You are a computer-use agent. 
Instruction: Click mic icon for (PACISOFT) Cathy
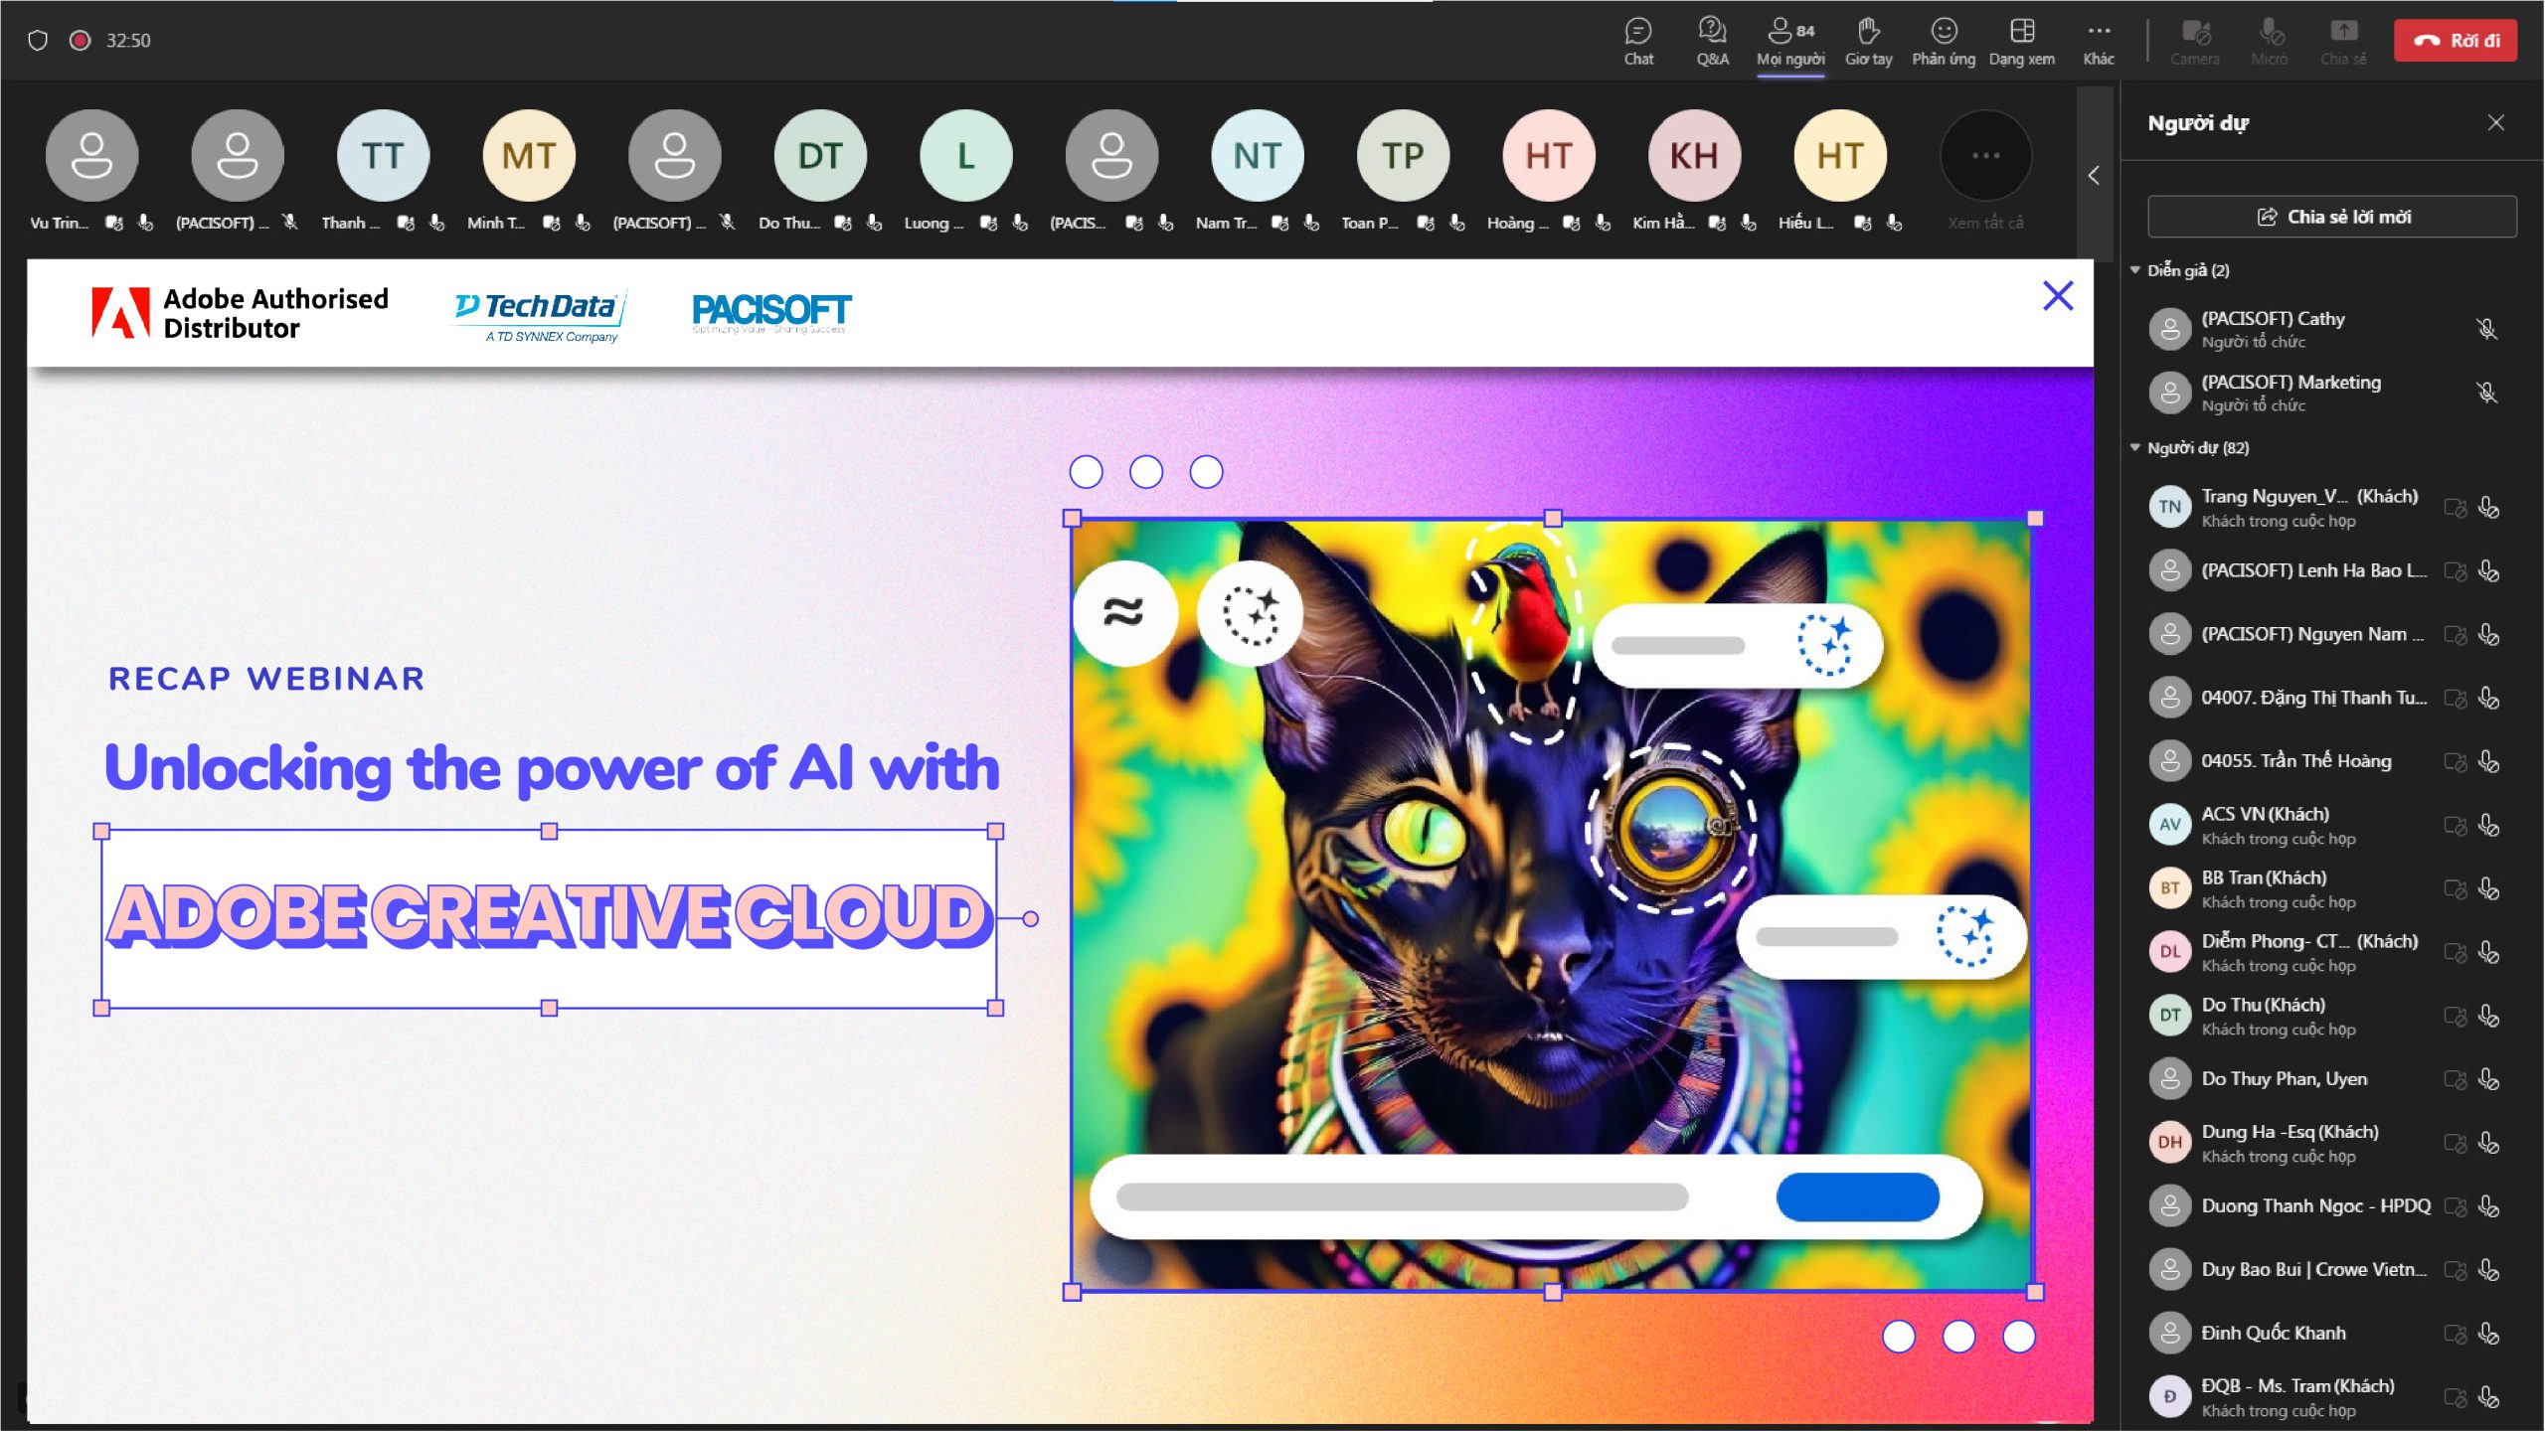pos(2487,329)
